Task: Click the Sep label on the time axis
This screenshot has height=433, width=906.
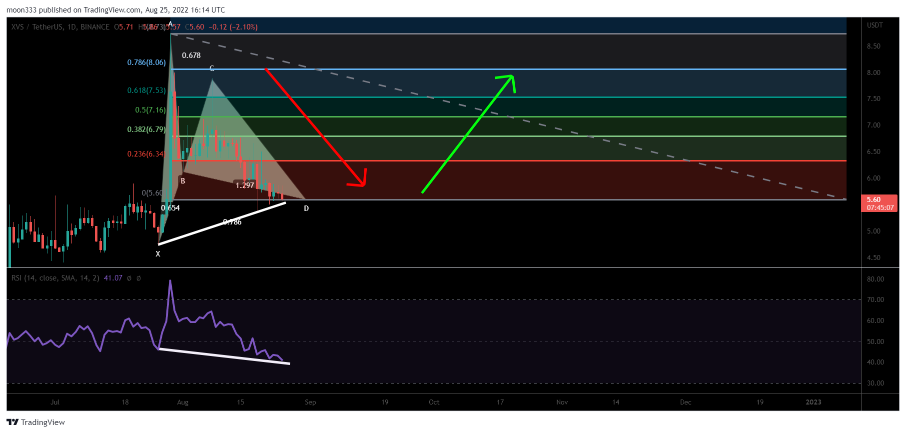Action: (310, 402)
